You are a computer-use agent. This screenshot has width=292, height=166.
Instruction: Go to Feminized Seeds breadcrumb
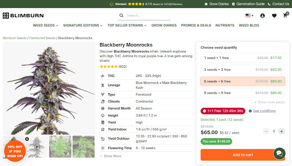(x=42, y=38)
